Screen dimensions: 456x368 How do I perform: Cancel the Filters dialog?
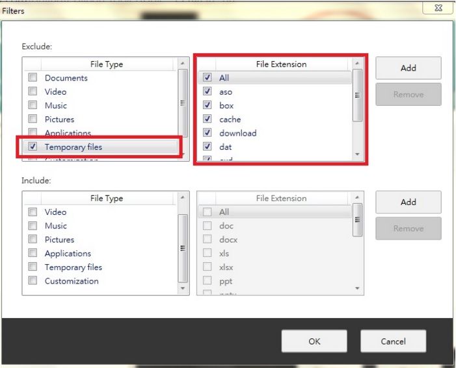(393, 341)
